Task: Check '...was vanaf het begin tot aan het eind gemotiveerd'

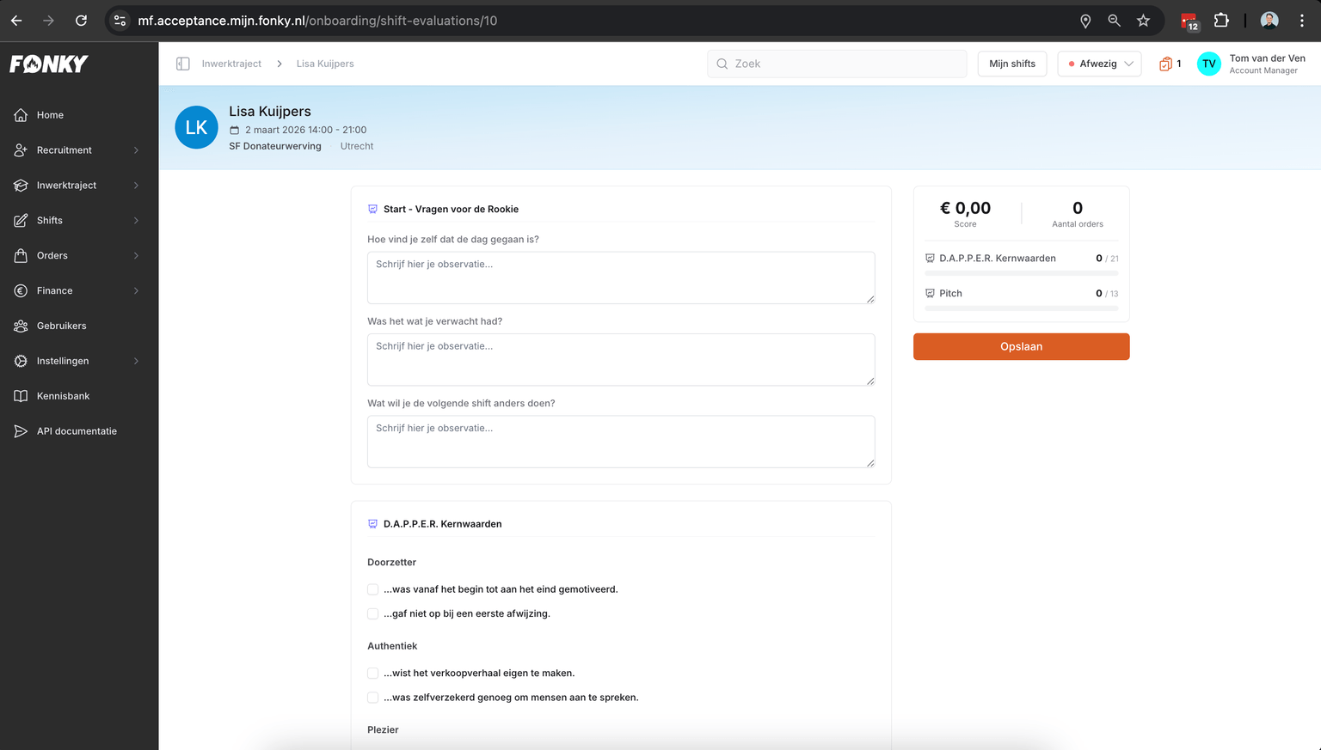Action: point(372,589)
